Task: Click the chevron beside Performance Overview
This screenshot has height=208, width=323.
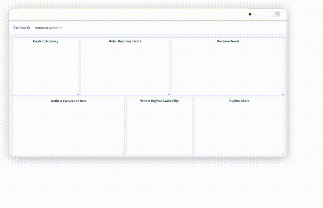Action: (x=61, y=28)
